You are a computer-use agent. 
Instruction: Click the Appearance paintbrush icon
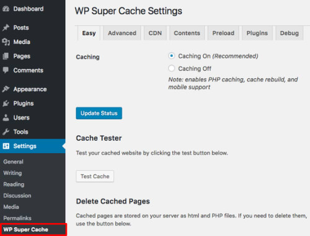point(6,89)
